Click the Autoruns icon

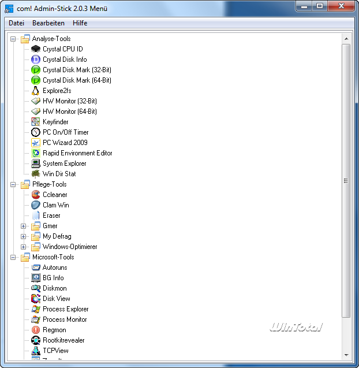(36, 267)
